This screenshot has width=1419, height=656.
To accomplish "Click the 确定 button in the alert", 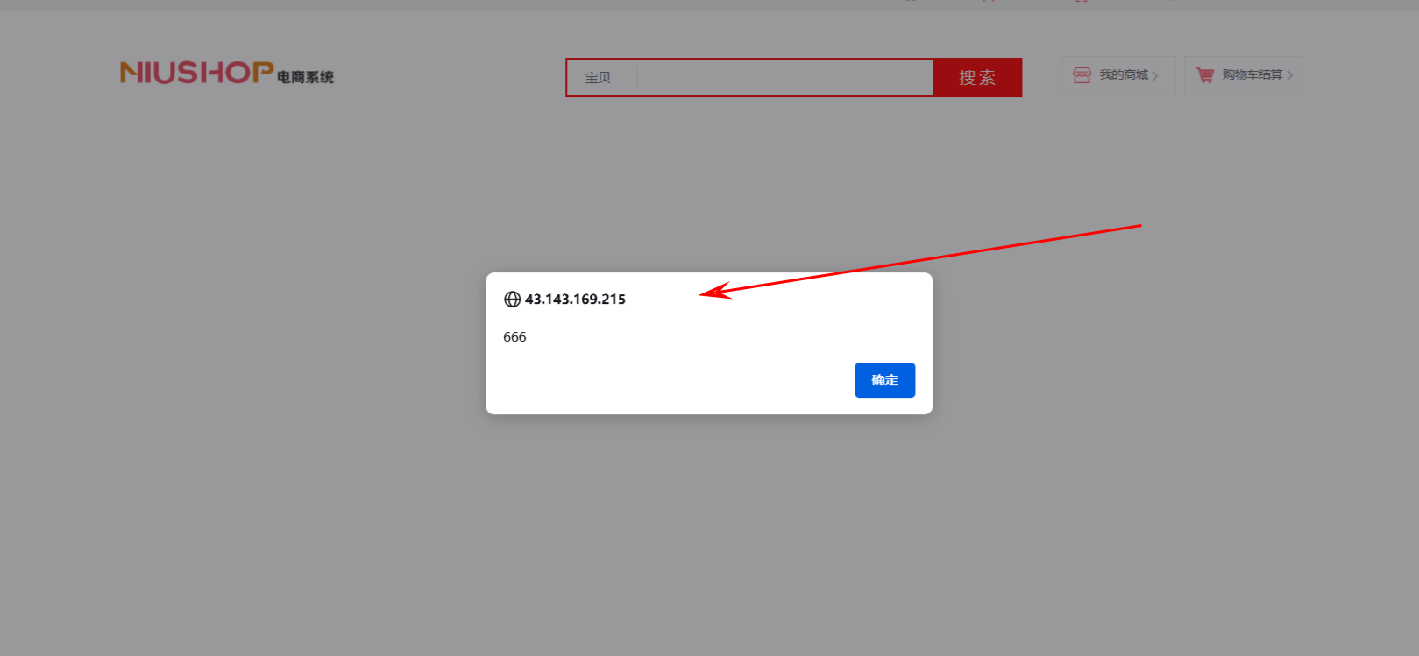I will tap(884, 380).
